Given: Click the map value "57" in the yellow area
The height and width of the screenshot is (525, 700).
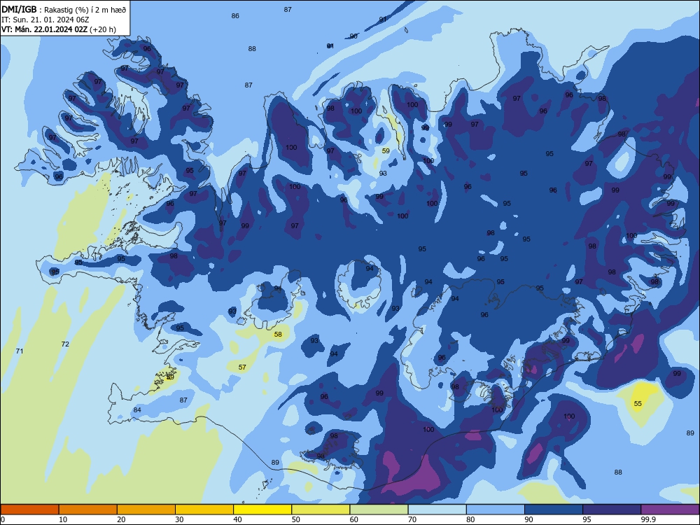Looking at the screenshot, I should pyautogui.click(x=242, y=367).
